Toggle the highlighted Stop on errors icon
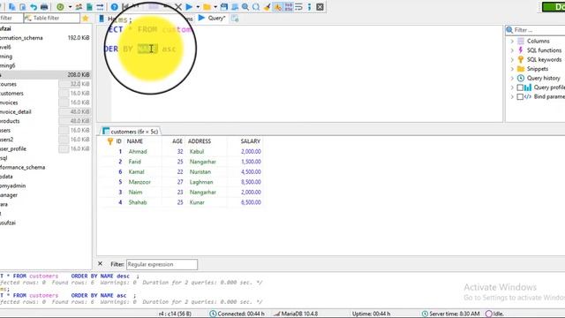The image size is (565, 318). (x=277, y=7)
